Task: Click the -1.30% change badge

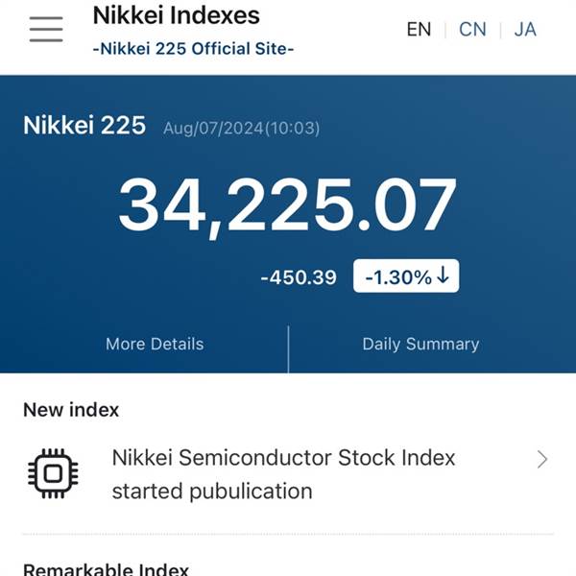Action: [x=406, y=276]
